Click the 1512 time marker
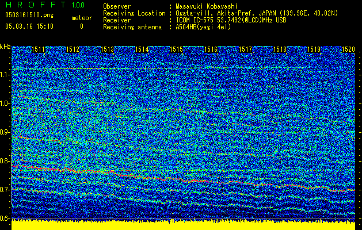 [x=73, y=49]
